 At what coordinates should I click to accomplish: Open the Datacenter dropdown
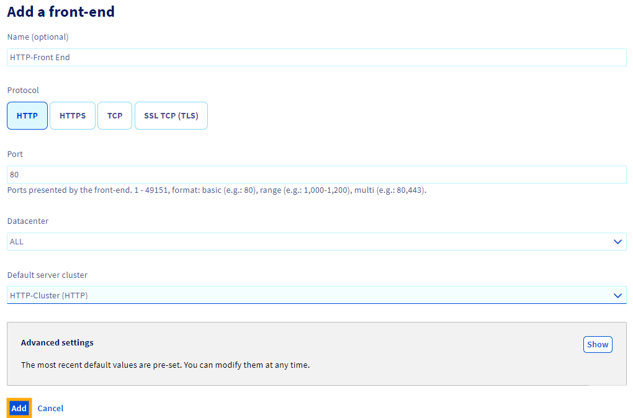[x=316, y=242]
